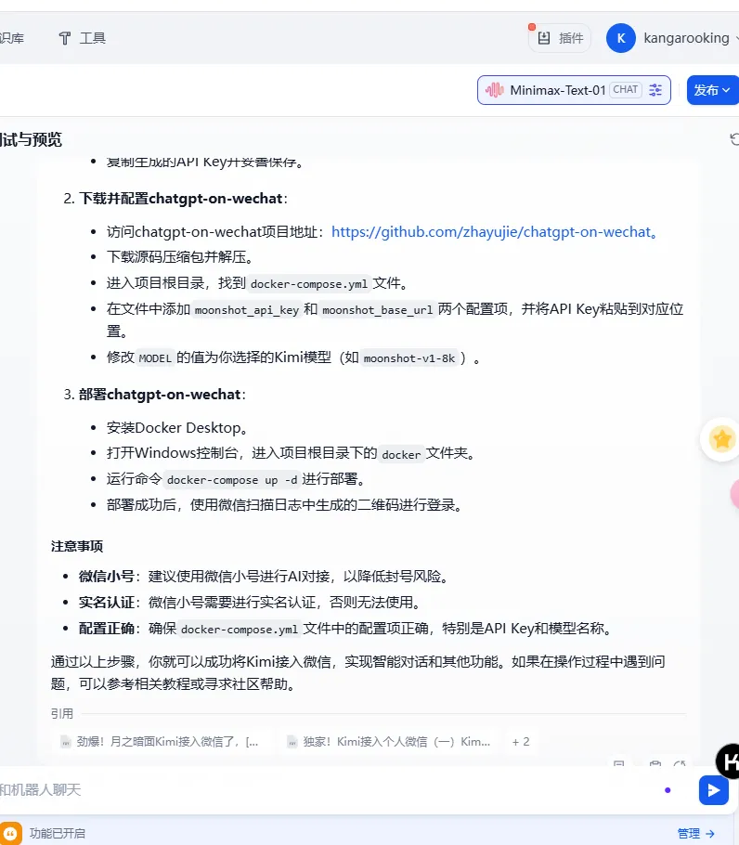
Task: Expand the + 2 more citations
Action: pos(521,742)
